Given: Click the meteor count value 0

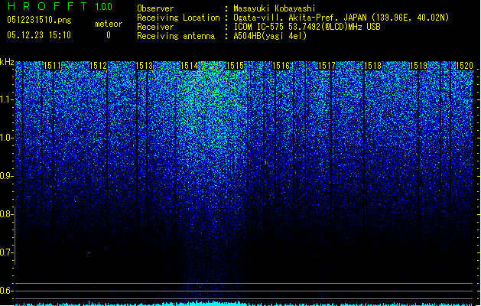Looking at the screenshot, I should click(109, 35).
